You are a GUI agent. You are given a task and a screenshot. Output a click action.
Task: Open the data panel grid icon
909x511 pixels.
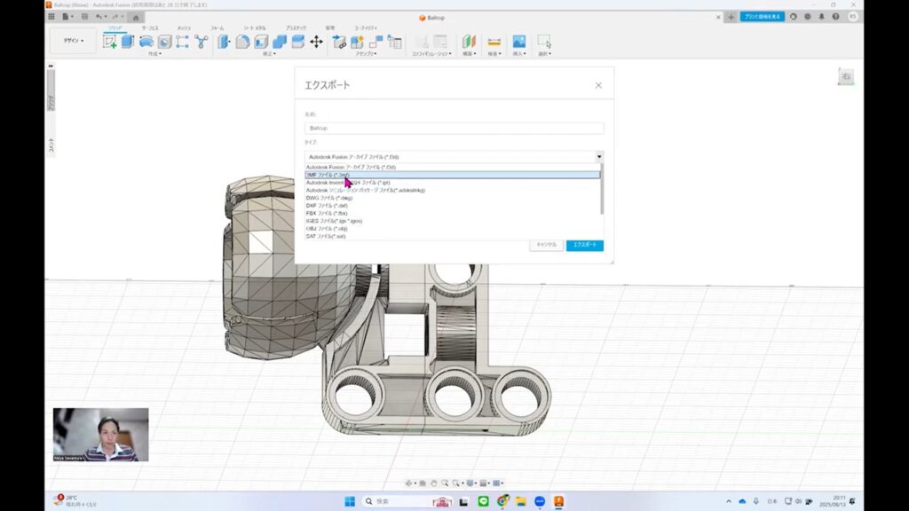coord(51,17)
